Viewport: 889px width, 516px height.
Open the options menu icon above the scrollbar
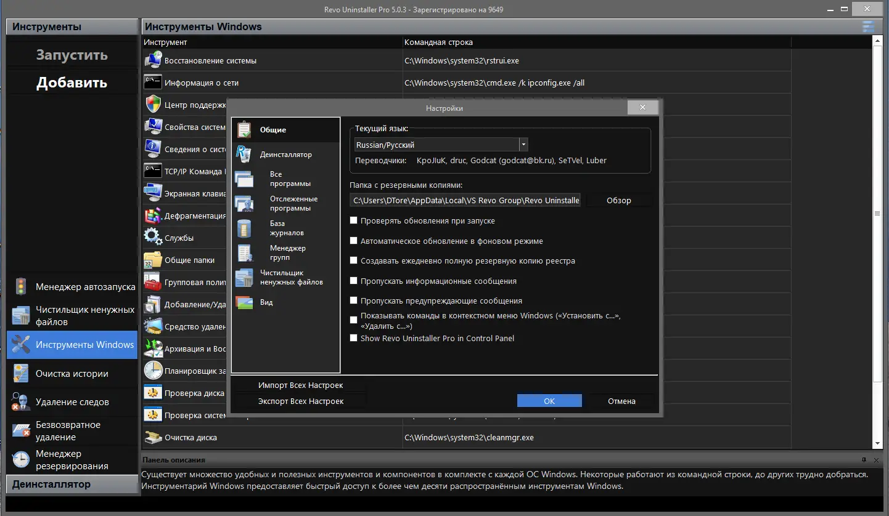(x=869, y=26)
